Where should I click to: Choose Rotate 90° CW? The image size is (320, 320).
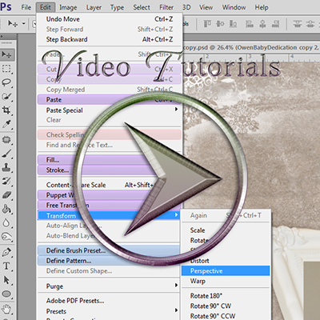(x=226, y=306)
